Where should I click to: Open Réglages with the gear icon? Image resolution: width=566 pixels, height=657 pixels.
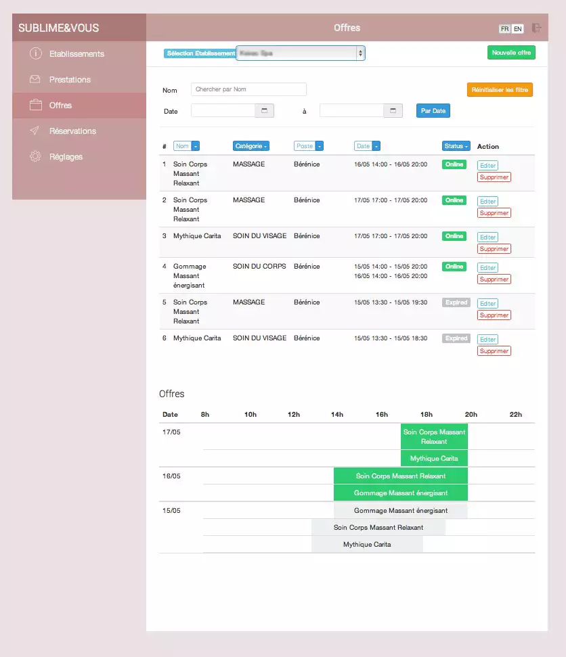(35, 156)
